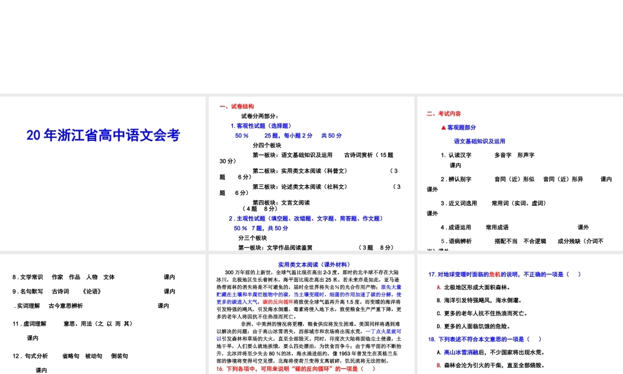Click the text 第二板块:实用类文本阅读(科普文)
The image size is (623, 374).
point(300,171)
